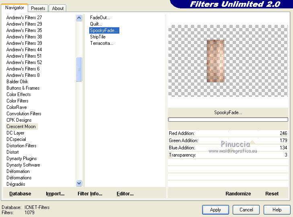Select Andrew's Filters 27 category

click(24, 18)
